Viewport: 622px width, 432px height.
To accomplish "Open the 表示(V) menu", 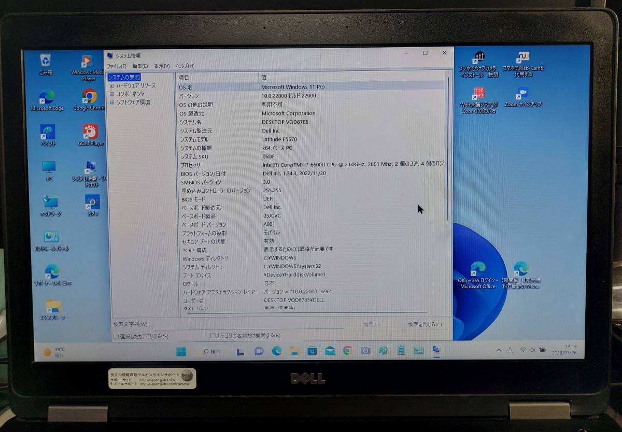I will coord(162,66).
